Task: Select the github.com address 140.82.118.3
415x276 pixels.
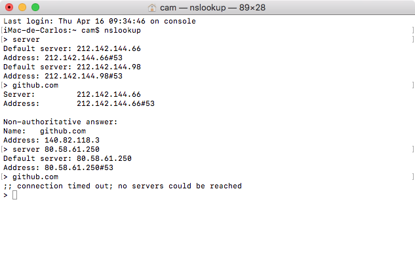Action: pos(72,140)
